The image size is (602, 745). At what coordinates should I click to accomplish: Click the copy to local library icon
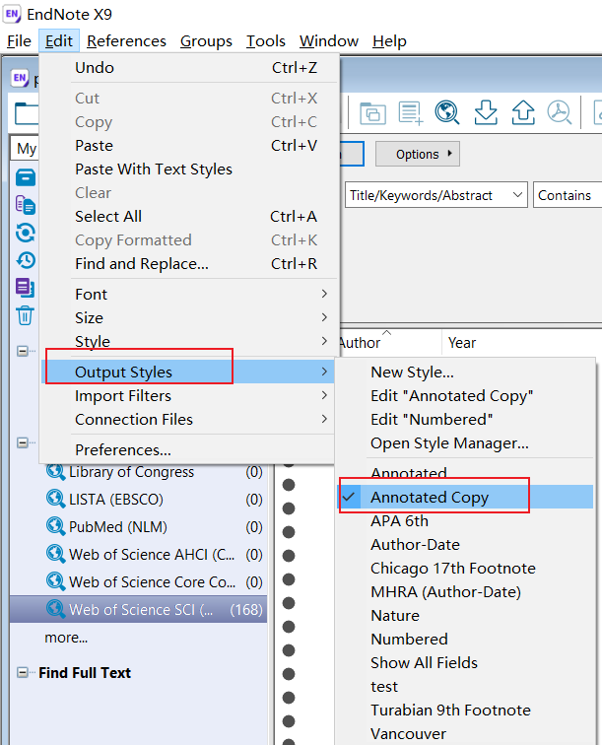pyautogui.click(x=373, y=113)
